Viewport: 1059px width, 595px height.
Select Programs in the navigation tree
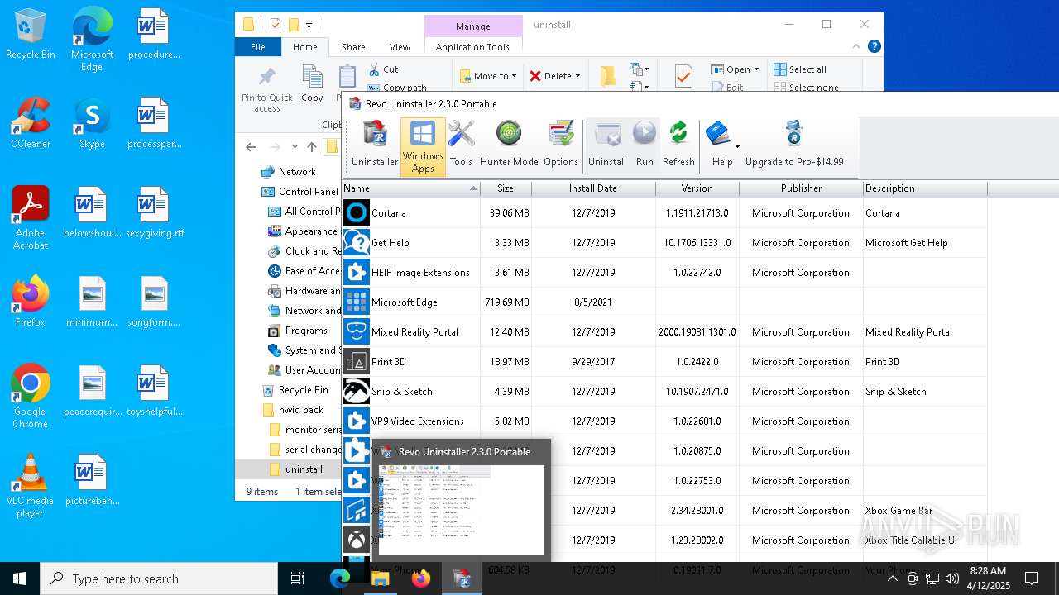[x=298, y=331]
